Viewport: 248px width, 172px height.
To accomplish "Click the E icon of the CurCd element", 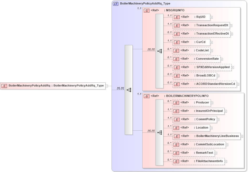I will [177, 42].
